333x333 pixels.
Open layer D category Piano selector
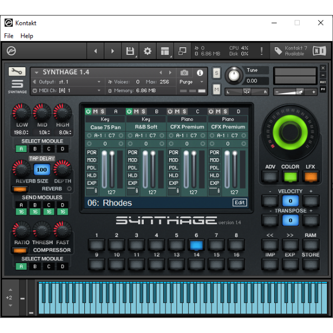click(228, 119)
